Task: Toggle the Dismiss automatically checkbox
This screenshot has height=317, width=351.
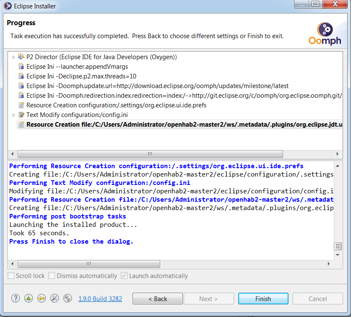Action: tap(52, 275)
